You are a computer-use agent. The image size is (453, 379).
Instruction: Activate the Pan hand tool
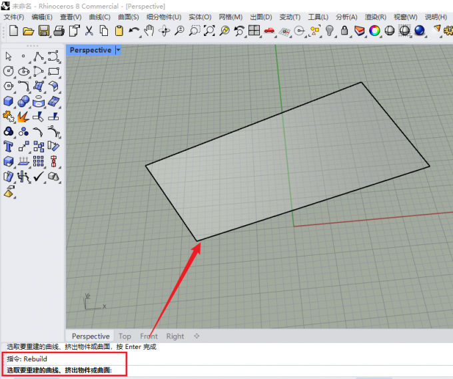(149, 31)
